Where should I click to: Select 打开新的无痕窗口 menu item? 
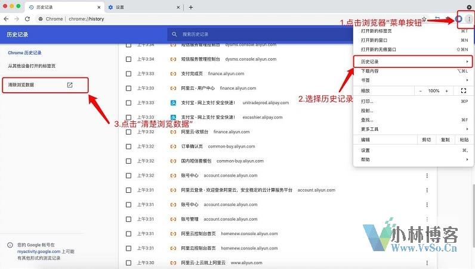pos(414,49)
